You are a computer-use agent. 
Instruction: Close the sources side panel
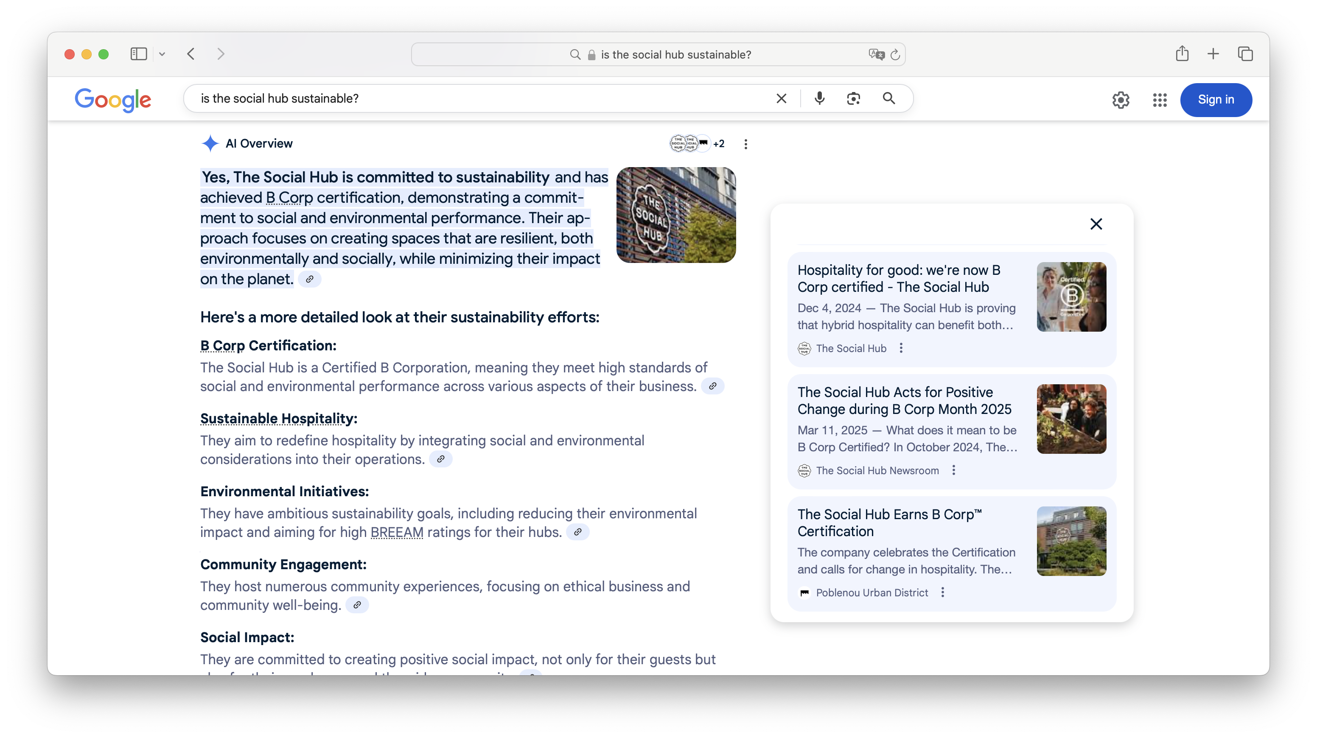pyautogui.click(x=1096, y=224)
